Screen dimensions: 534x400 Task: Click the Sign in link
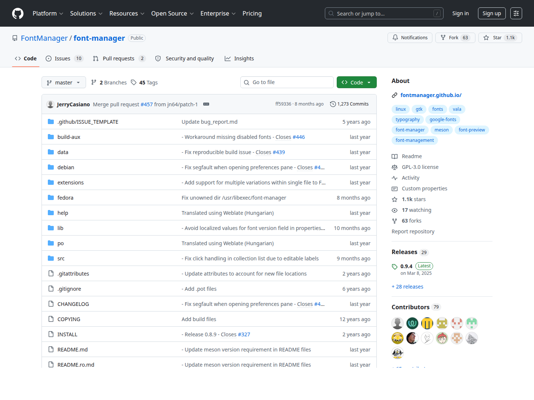461,13
